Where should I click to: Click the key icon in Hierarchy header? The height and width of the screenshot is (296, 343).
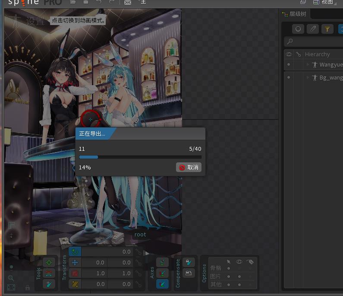coord(299,54)
